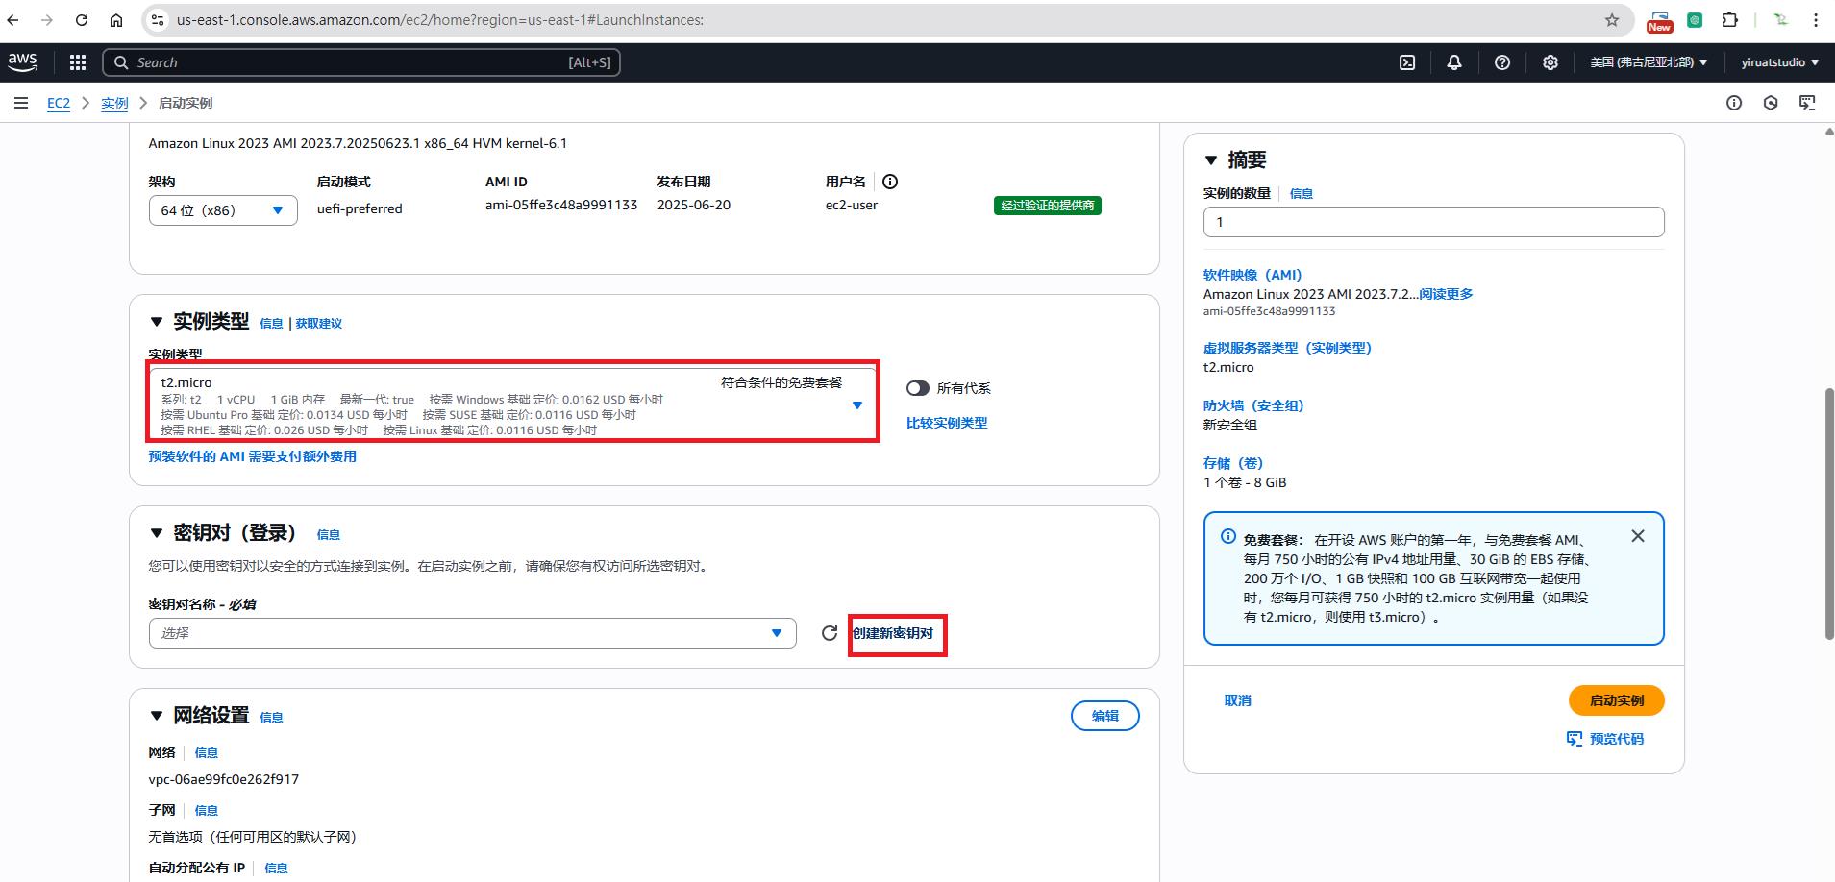The image size is (1835, 882).
Task: Click the screen-share icon in the breadcrumb bar
Action: point(1807,103)
